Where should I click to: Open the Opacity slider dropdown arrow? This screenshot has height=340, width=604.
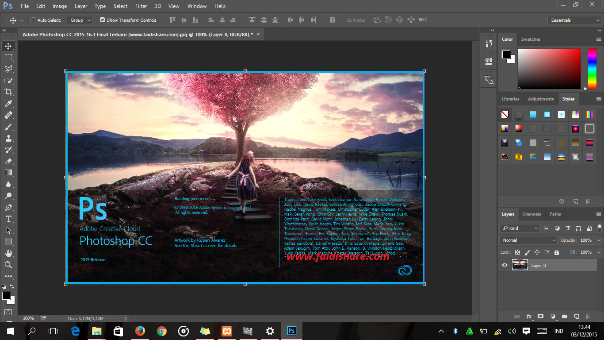599,240
